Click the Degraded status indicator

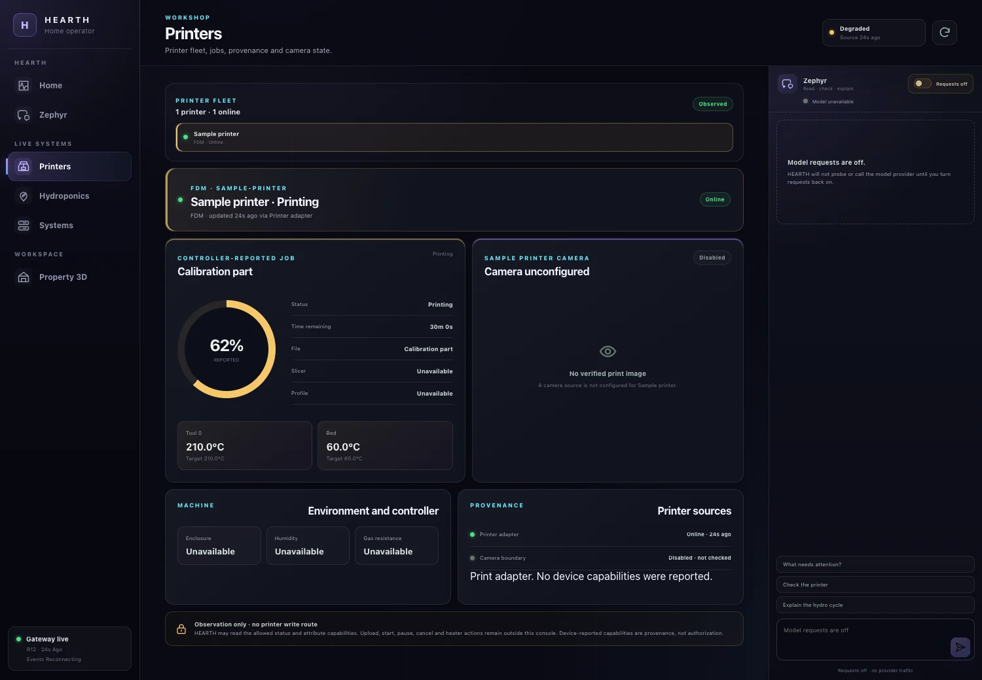coord(873,33)
